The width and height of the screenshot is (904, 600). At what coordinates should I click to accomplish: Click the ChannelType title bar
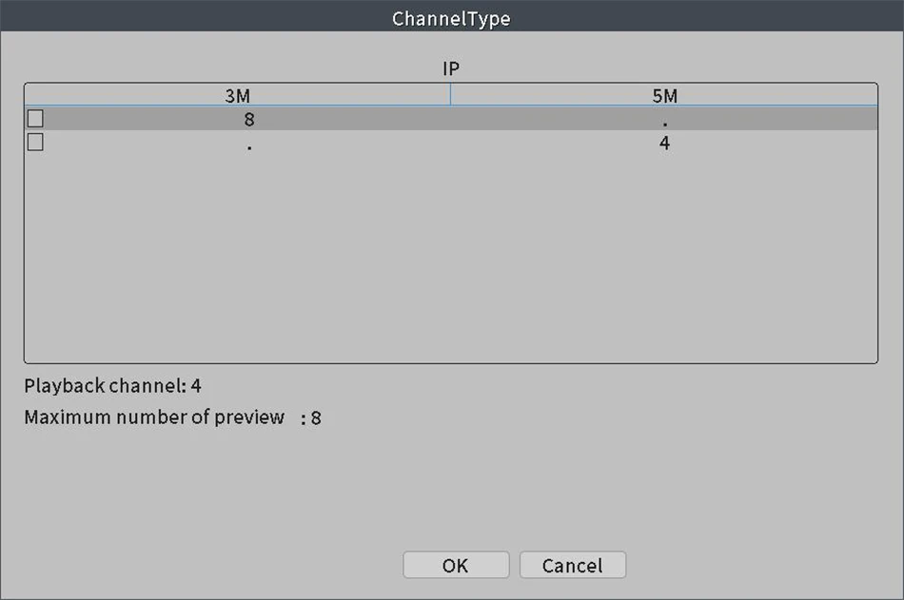point(451,18)
